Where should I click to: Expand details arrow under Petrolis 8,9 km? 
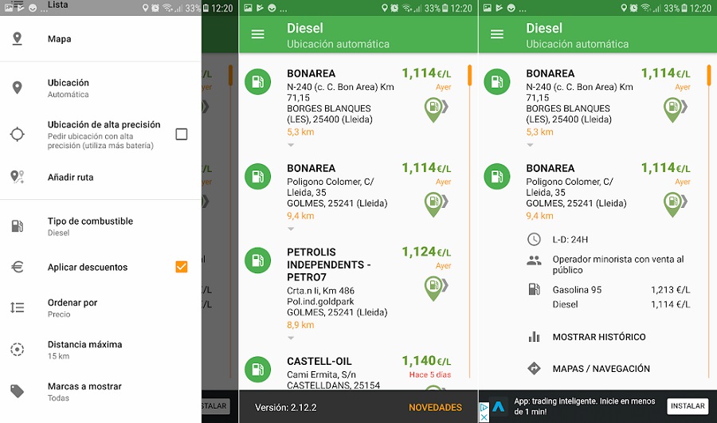point(291,338)
